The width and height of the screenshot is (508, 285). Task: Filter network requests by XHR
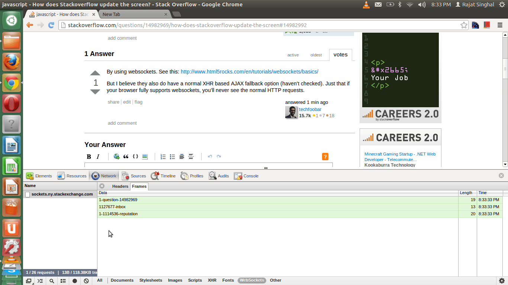point(212,280)
